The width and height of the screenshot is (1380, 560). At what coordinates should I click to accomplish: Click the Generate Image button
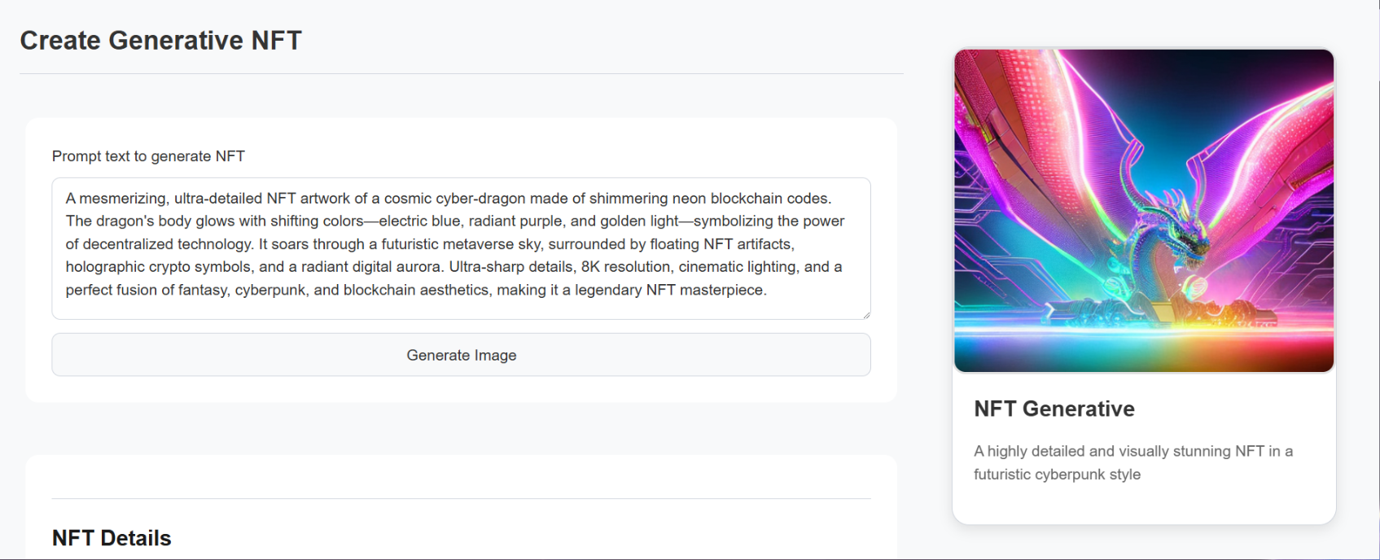461,355
